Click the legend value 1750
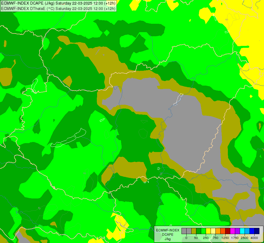Image resolution: width=264 pixels, height=243 pixels. [x=235, y=238]
